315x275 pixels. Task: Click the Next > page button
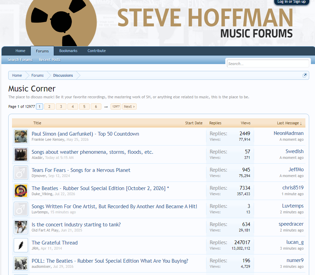tap(129, 107)
